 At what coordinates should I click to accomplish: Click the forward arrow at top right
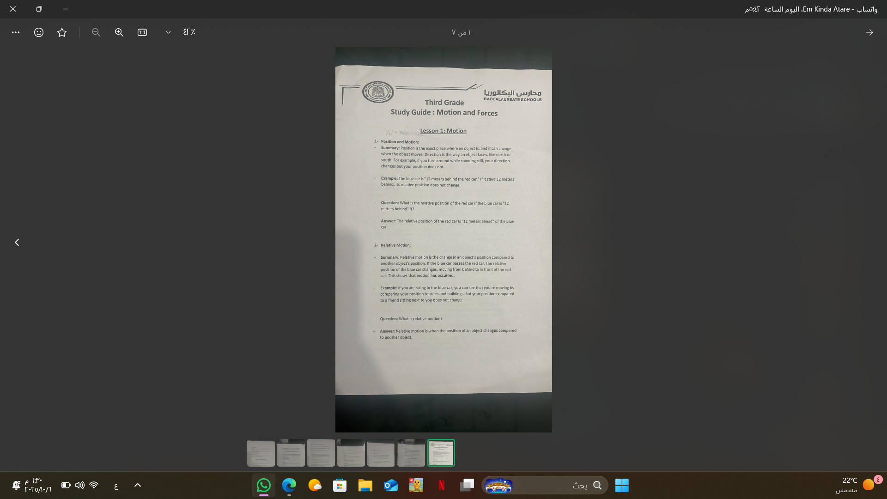(869, 32)
